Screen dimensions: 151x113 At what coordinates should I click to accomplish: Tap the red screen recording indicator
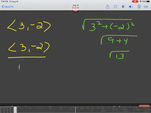click(135, 2)
